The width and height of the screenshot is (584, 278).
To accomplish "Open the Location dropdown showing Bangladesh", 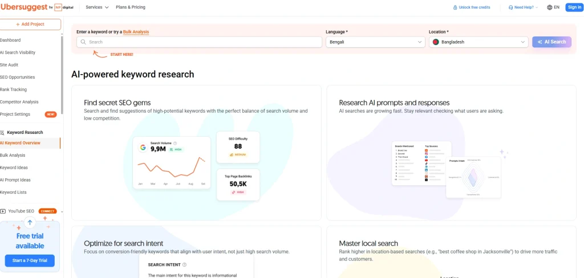I will 478,42.
